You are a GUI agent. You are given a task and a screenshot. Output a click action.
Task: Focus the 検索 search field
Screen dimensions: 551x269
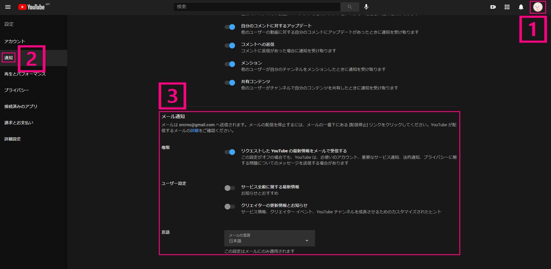[257, 7]
